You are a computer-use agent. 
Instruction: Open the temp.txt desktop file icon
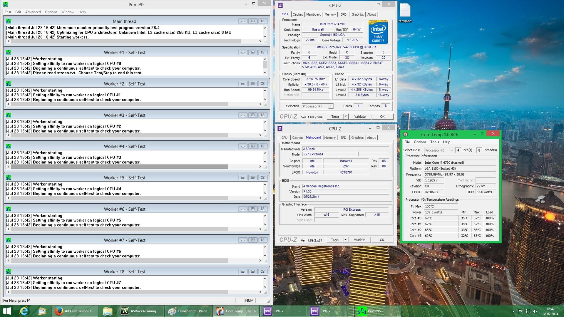click(x=405, y=13)
